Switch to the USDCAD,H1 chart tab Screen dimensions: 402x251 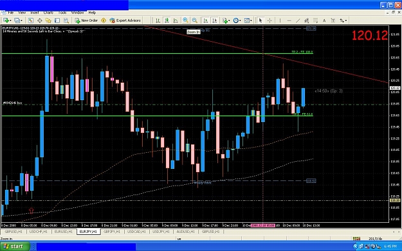(136, 232)
